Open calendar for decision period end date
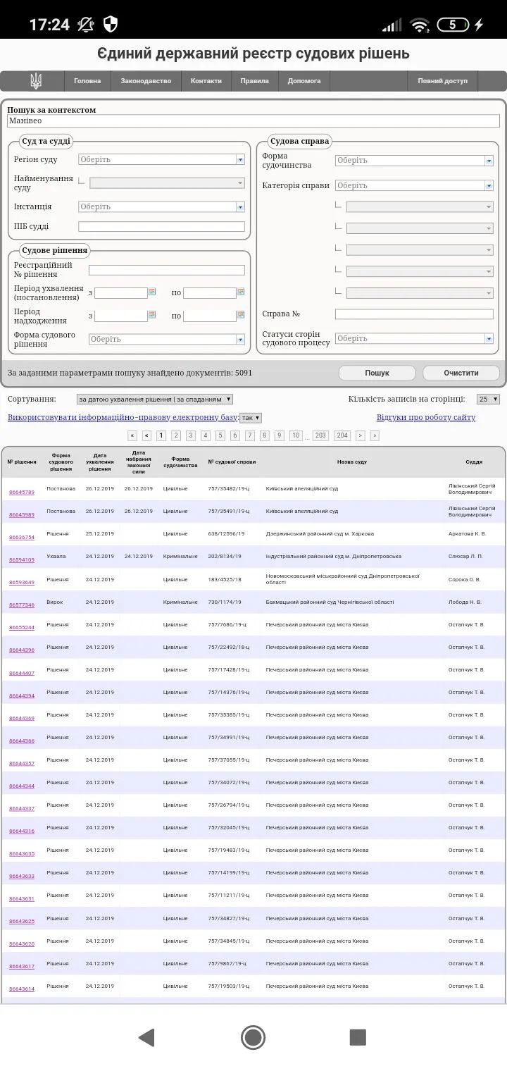507x1071 pixels. coord(240,292)
